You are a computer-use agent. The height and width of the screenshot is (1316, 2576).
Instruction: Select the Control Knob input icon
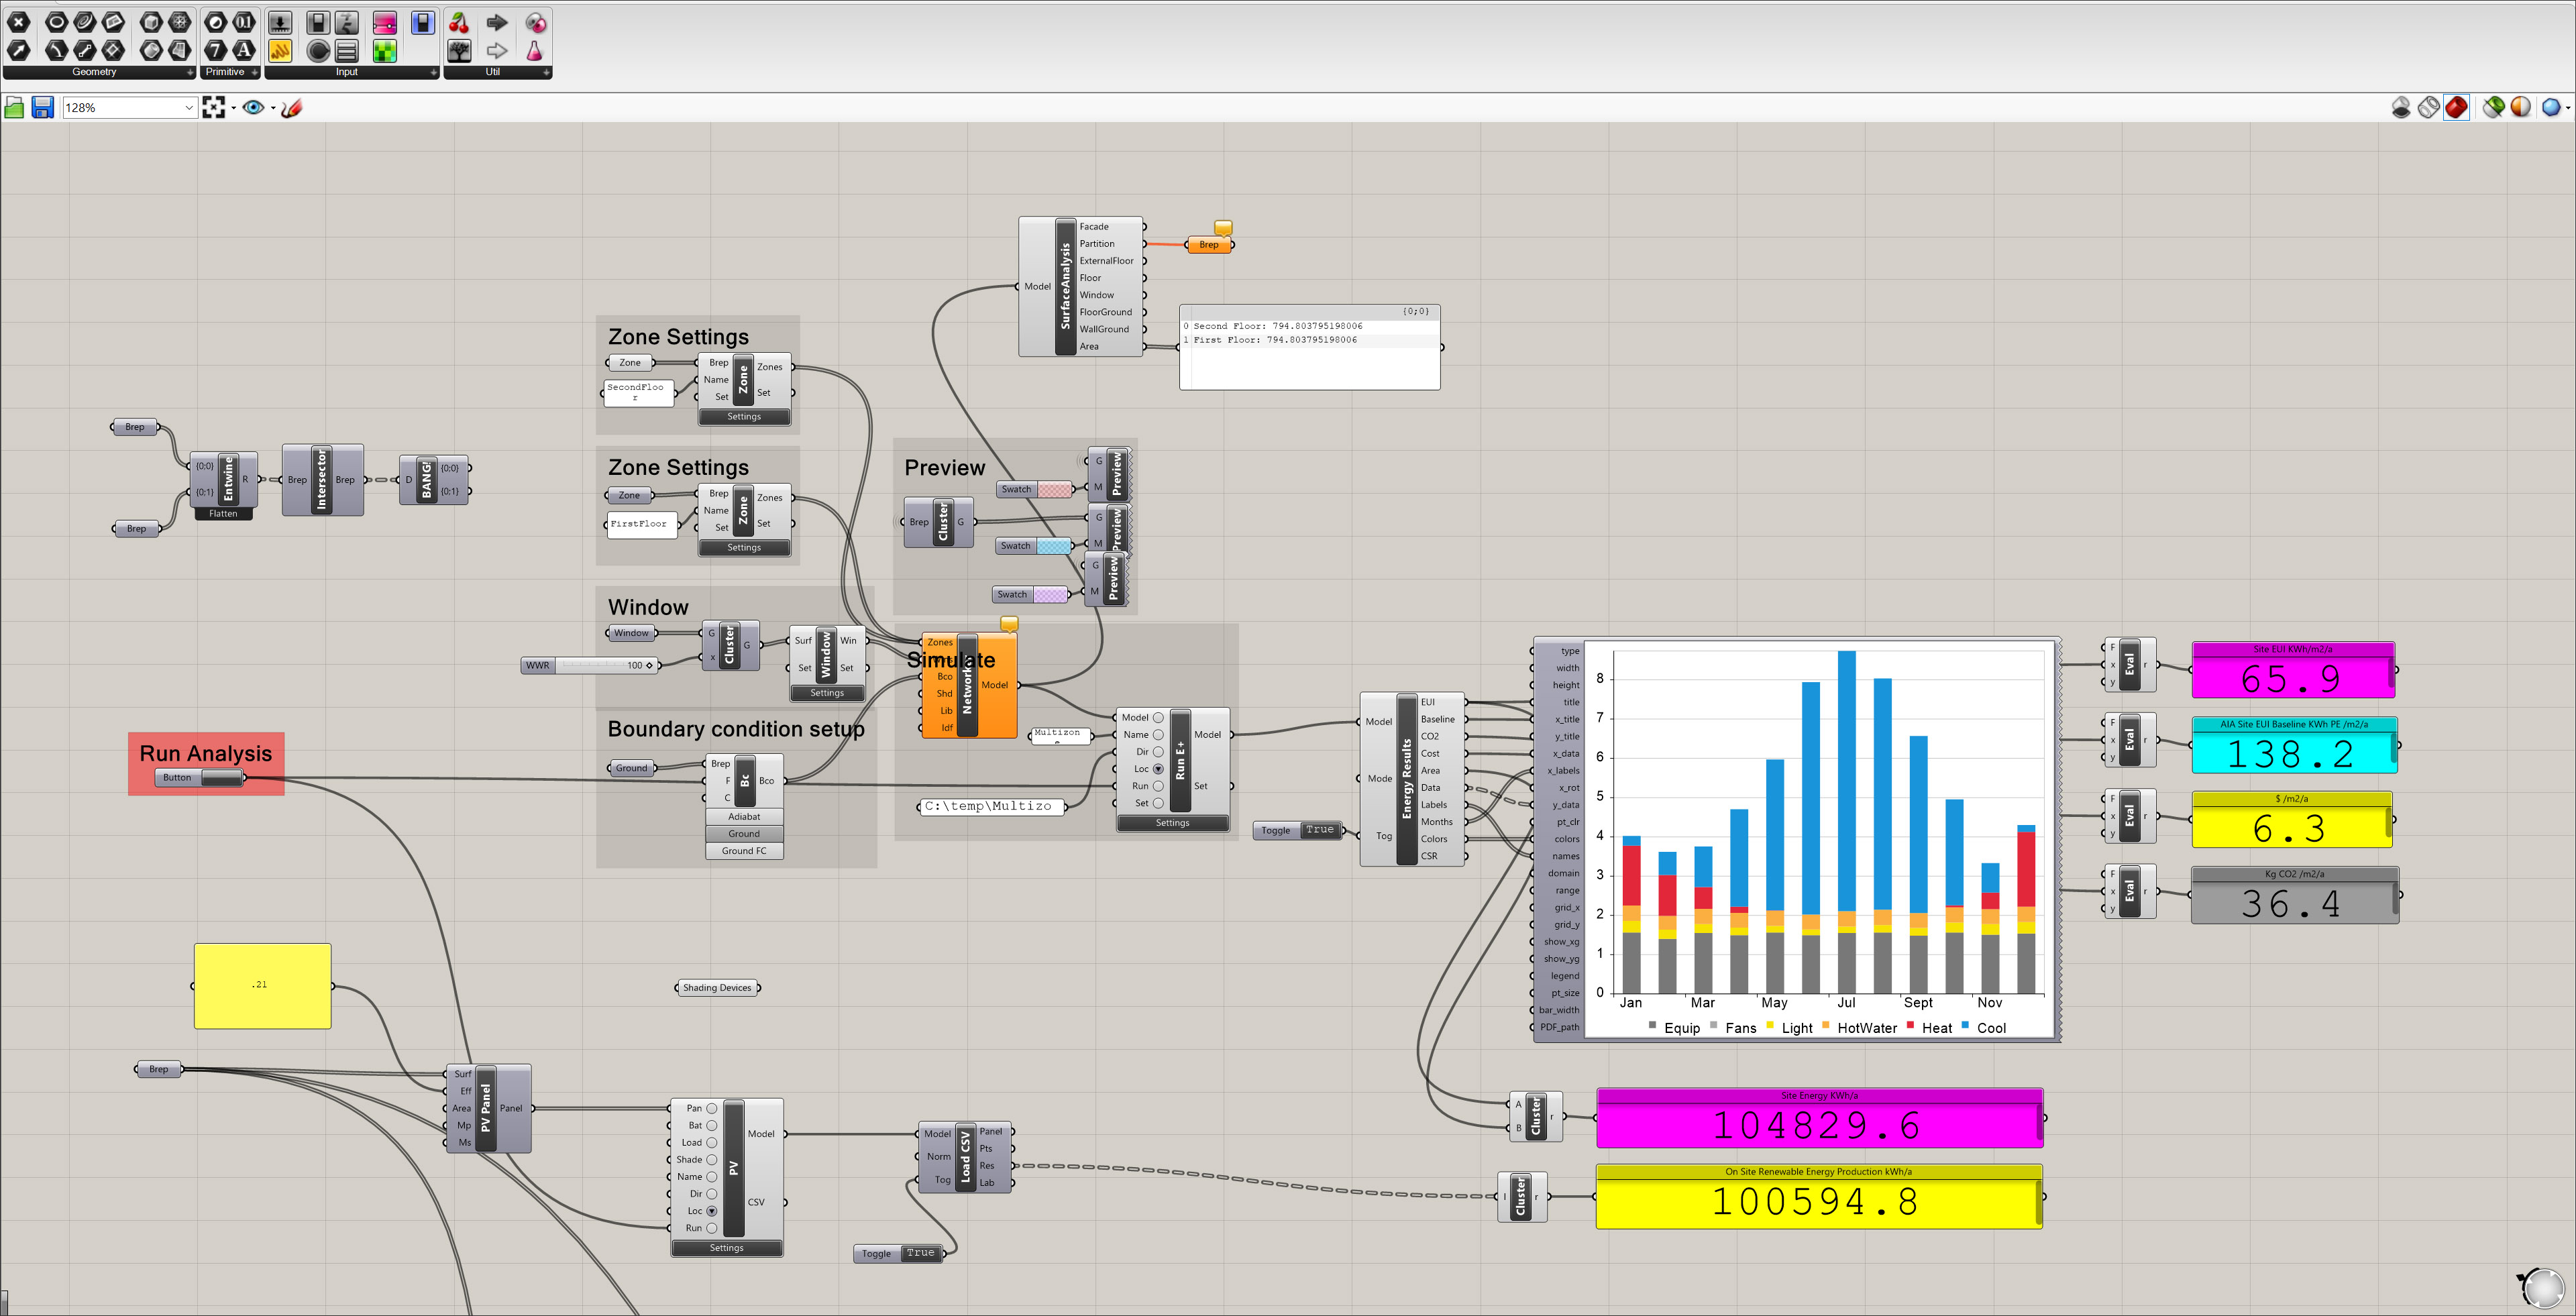click(x=319, y=51)
